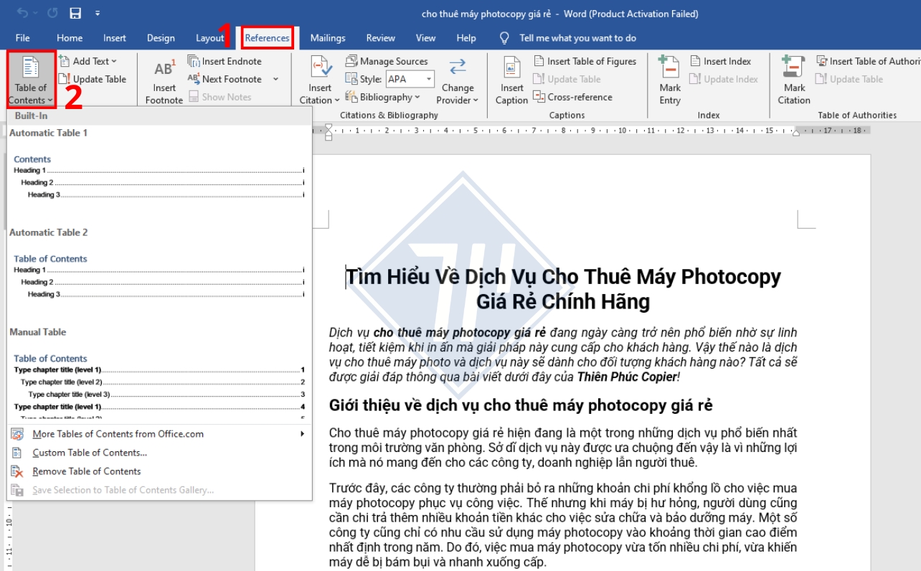Open the Design tab
921x571 pixels.
coord(161,38)
